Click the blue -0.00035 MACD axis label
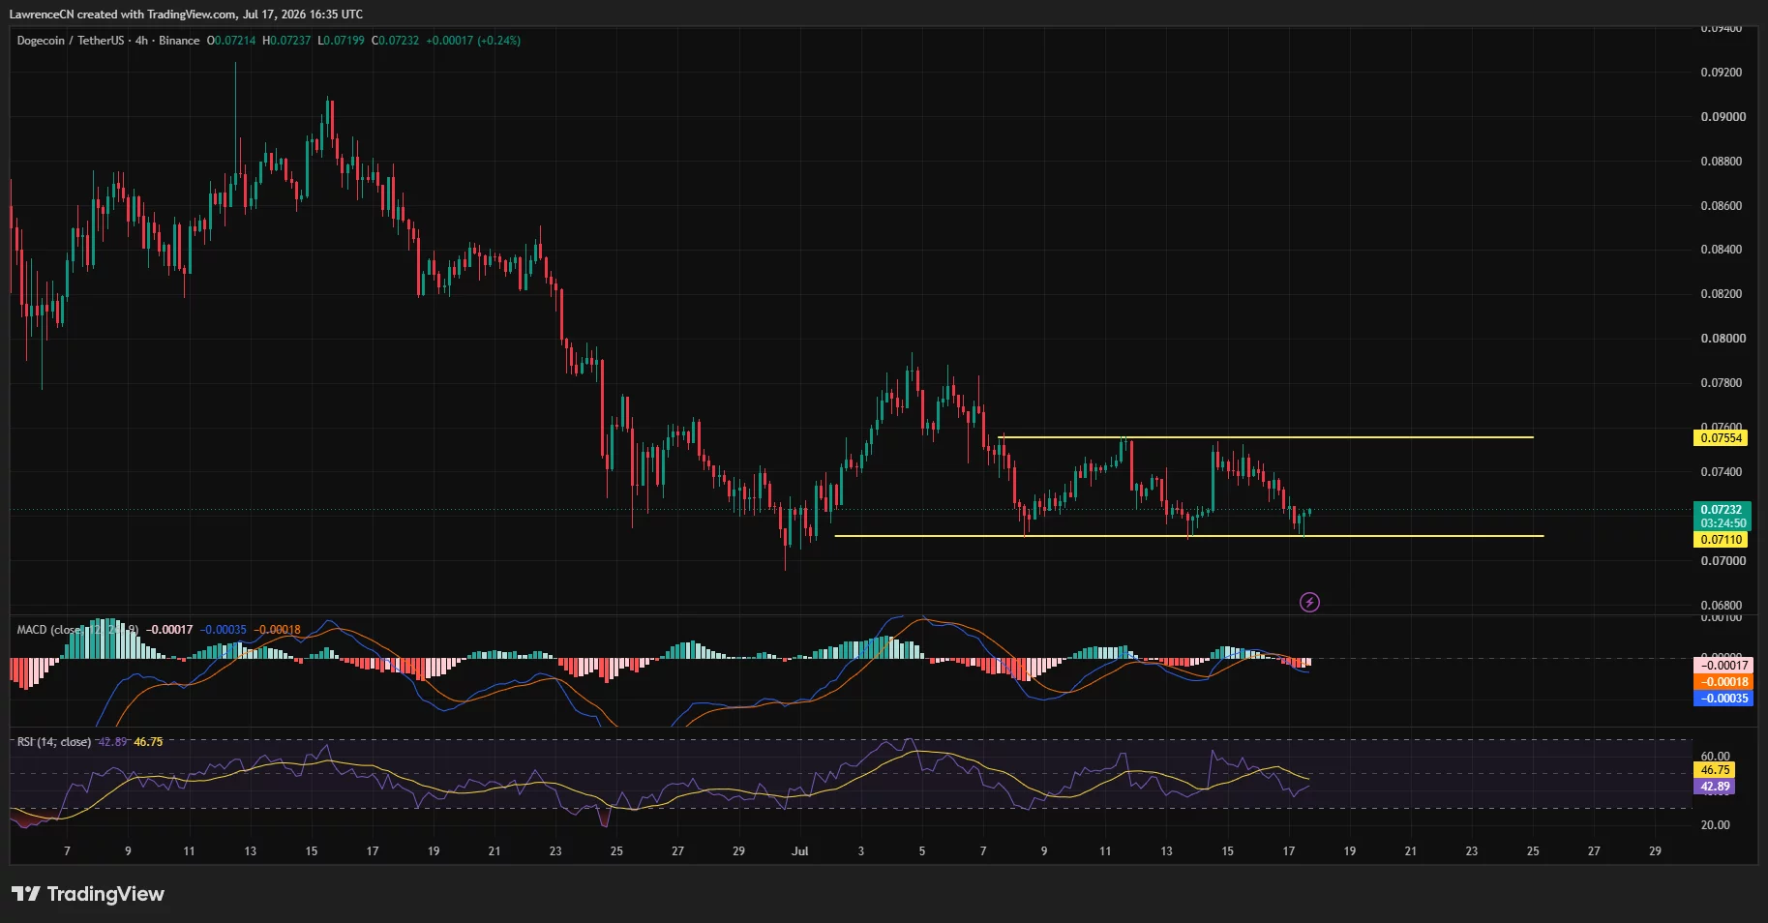The image size is (1768, 923). pyautogui.click(x=1723, y=699)
